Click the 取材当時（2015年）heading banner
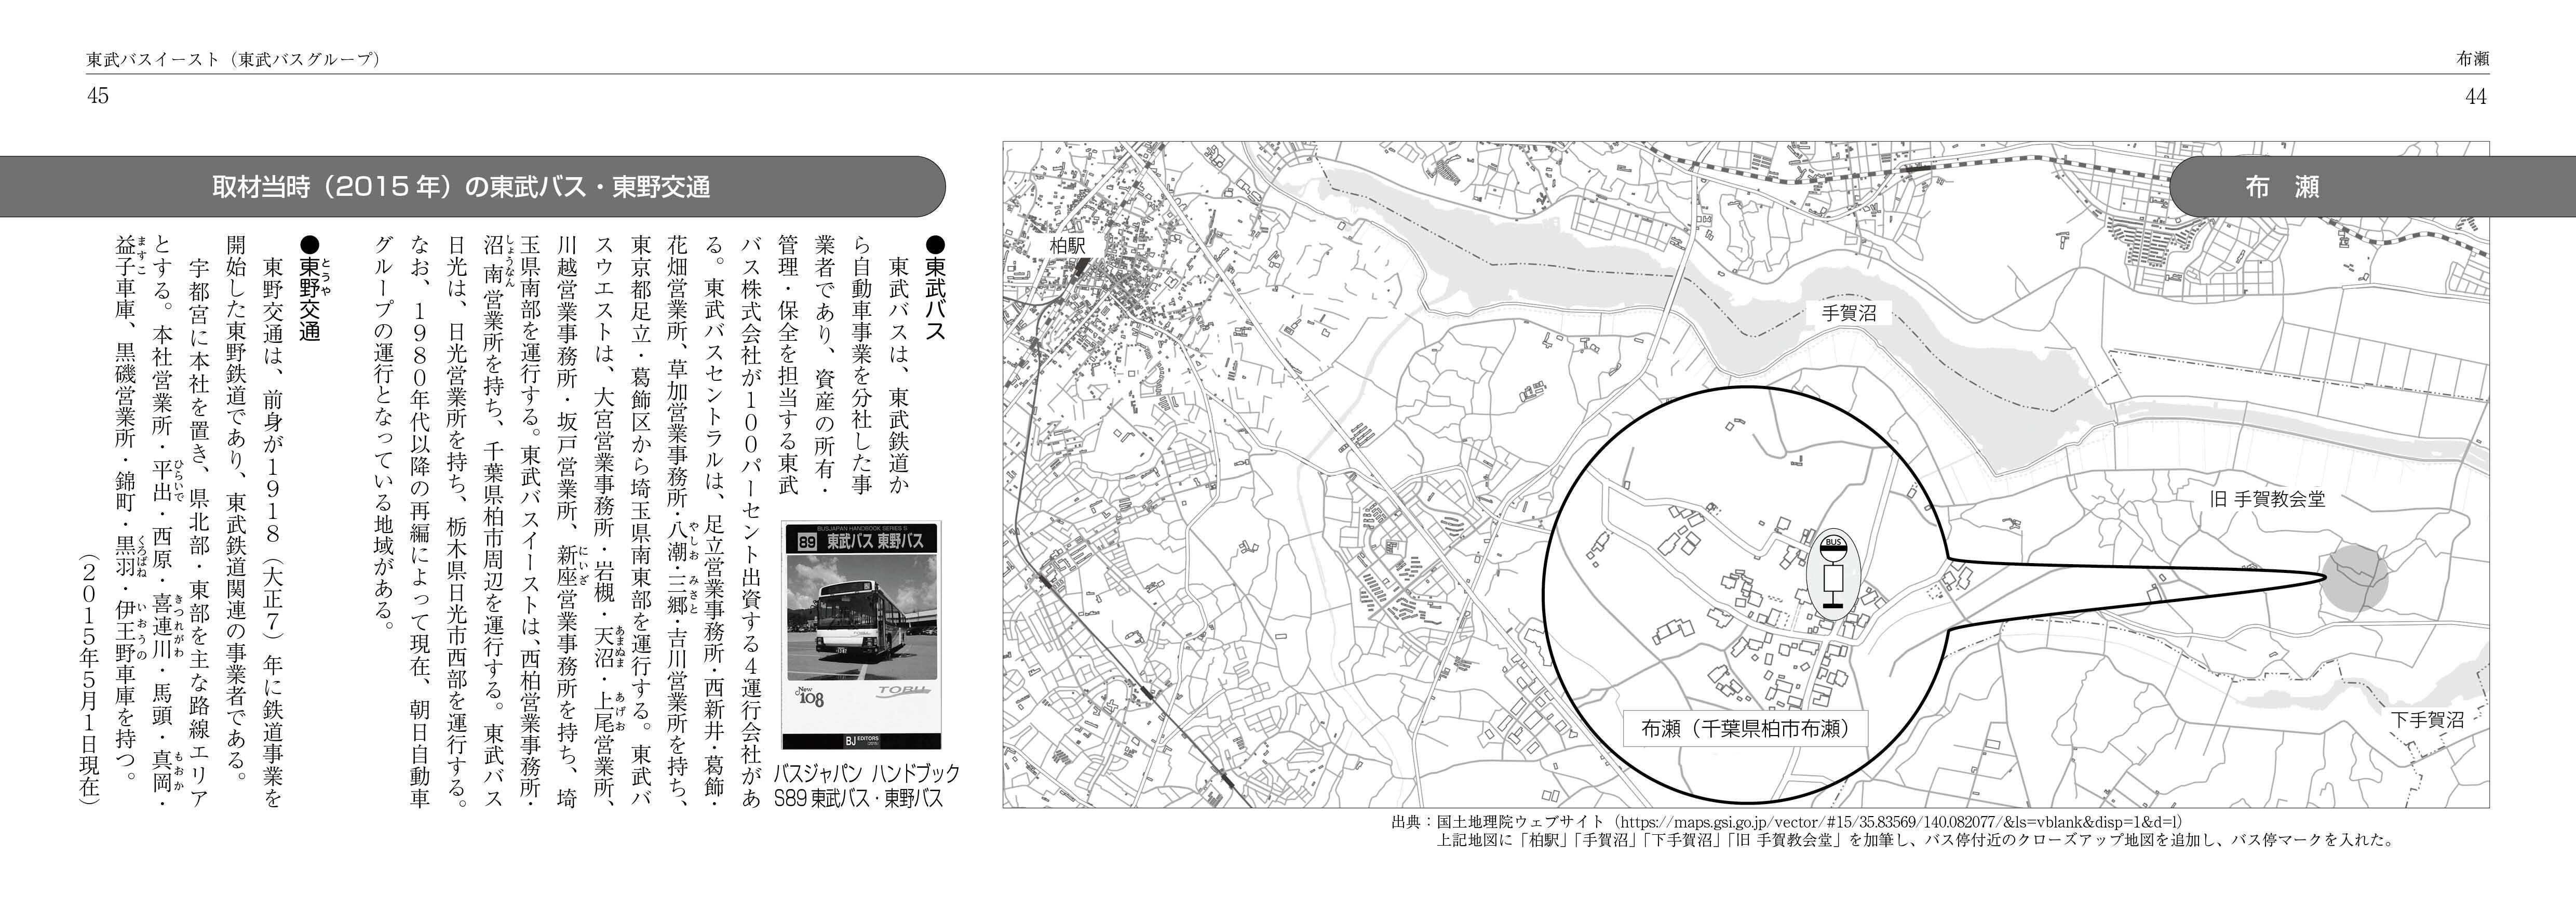The height and width of the screenshot is (908, 2576). click(x=461, y=187)
